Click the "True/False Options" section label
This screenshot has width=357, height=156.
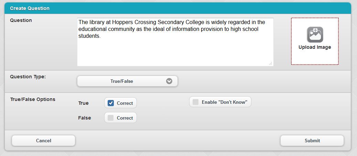(x=33, y=99)
